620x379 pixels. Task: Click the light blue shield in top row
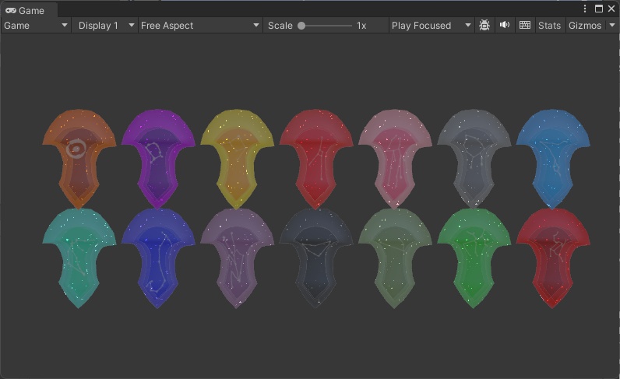pos(553,159)
